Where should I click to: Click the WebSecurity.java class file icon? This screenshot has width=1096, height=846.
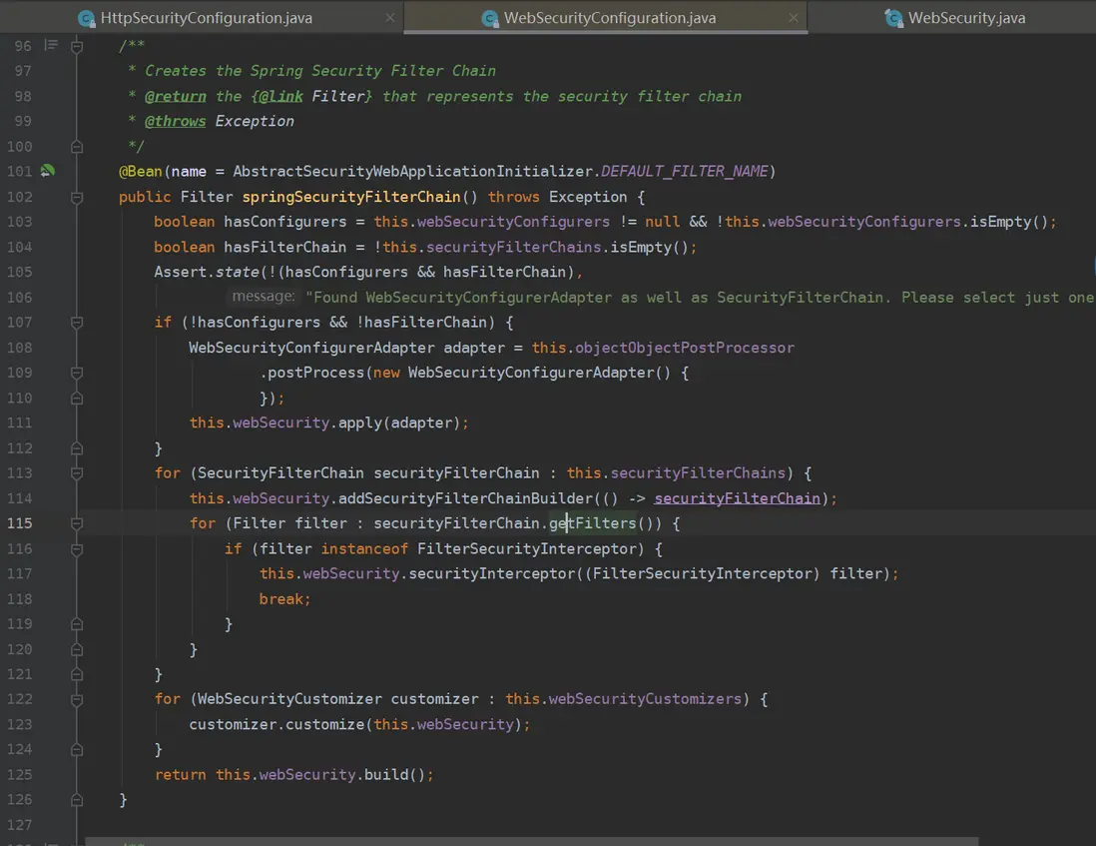[x=893, y=18]
